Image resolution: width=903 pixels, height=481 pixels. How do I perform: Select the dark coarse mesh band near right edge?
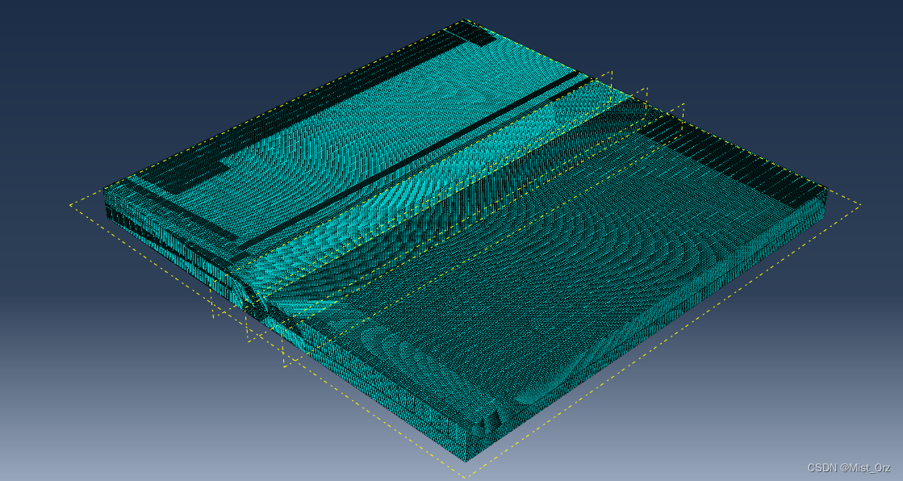pos(726,153)
